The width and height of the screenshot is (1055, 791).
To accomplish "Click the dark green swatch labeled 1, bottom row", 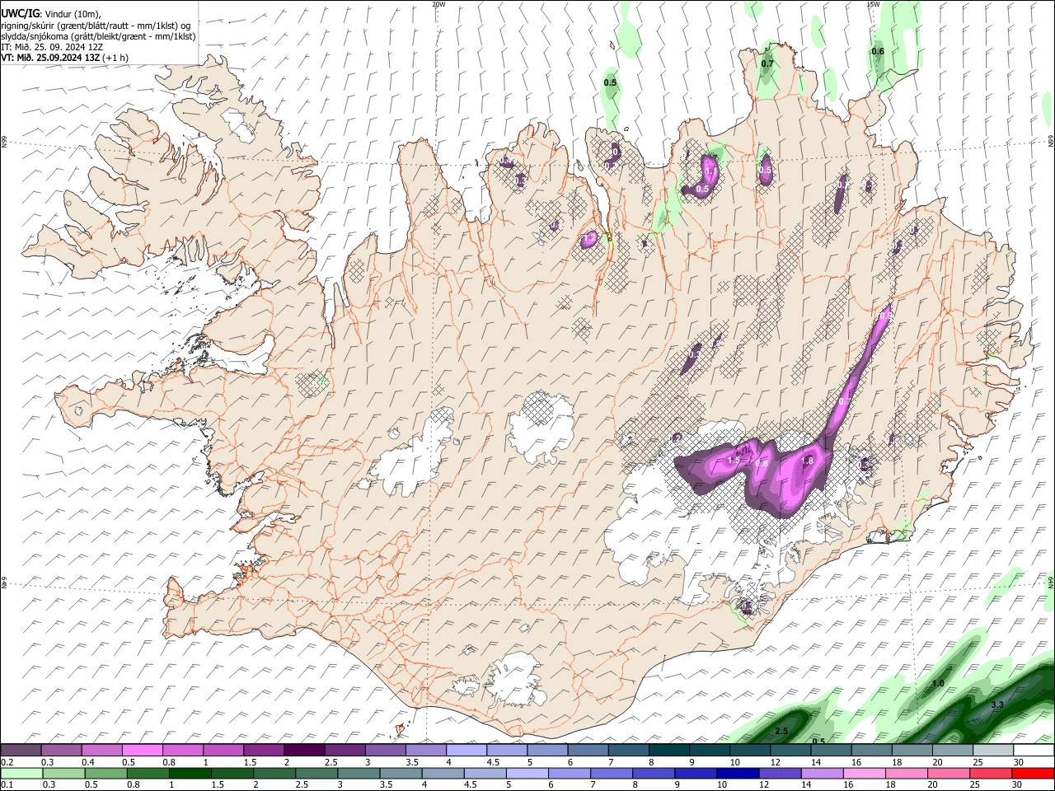I will click(190, 773).
